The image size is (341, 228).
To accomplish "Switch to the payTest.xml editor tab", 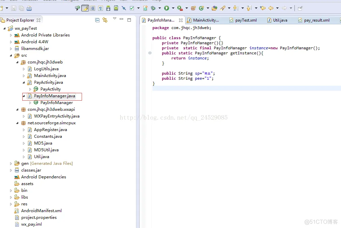I will (x=243, y=20).
